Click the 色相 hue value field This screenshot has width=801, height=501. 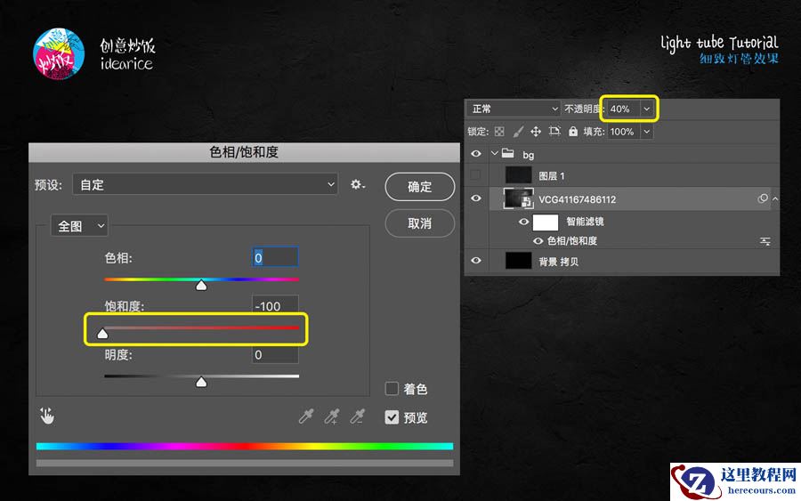275,257
